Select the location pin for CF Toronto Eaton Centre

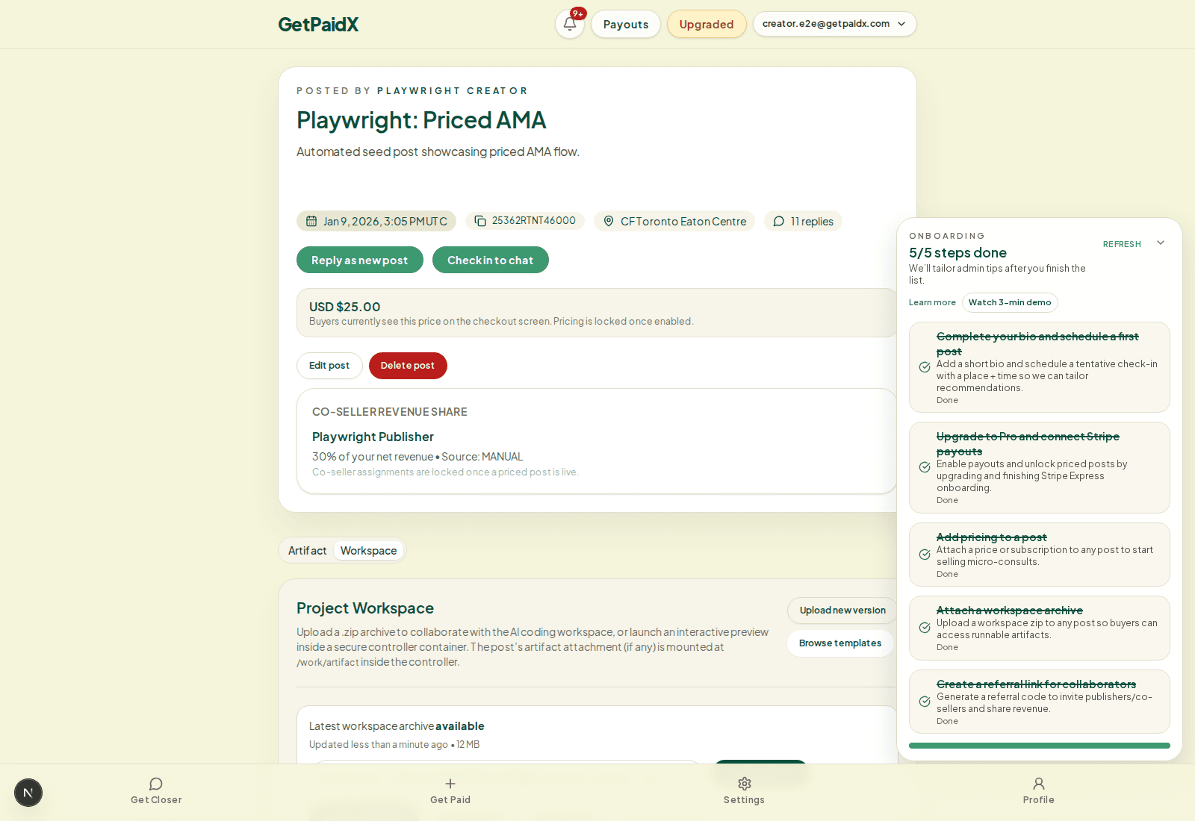(608, 221)
